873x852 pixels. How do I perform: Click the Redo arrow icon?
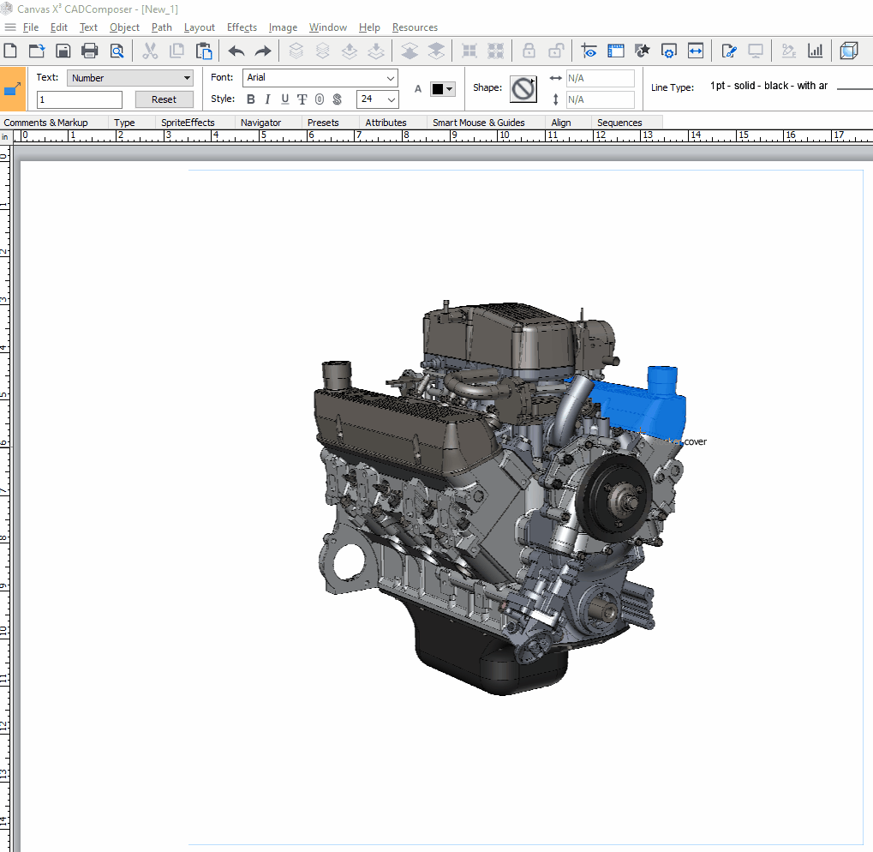click(x=263, y=51)
